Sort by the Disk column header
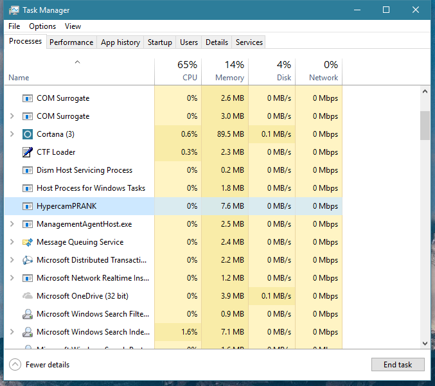The height and width of the screenshot is (386, 435). (272, 71)
